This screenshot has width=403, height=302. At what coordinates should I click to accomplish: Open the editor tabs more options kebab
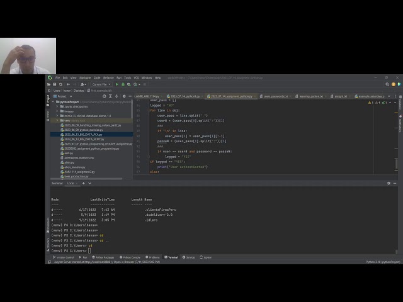pos(395,96)
